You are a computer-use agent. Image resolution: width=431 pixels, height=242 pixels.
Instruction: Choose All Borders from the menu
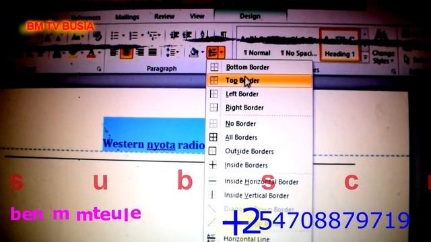point(259,137)
